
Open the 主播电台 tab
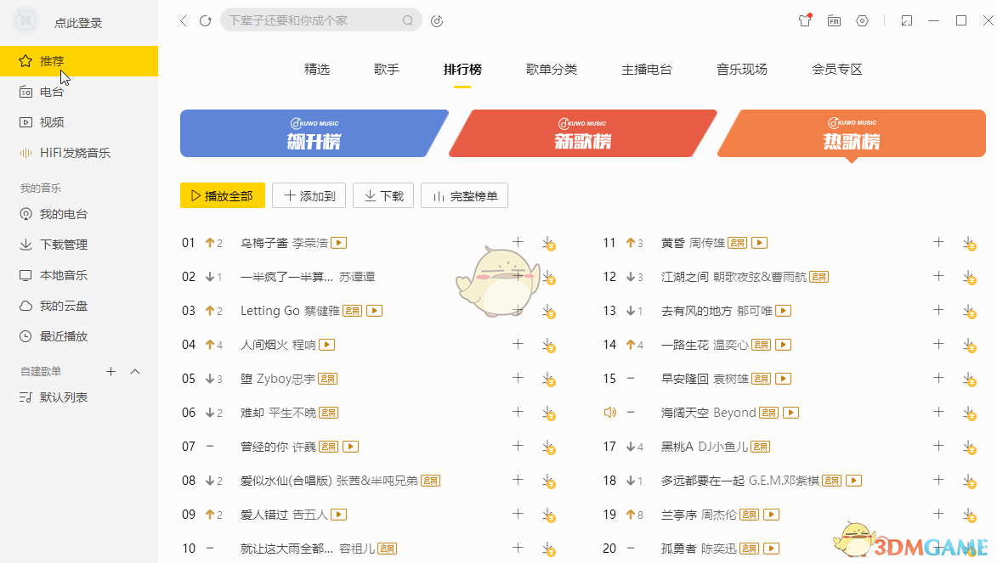(646, 69)
